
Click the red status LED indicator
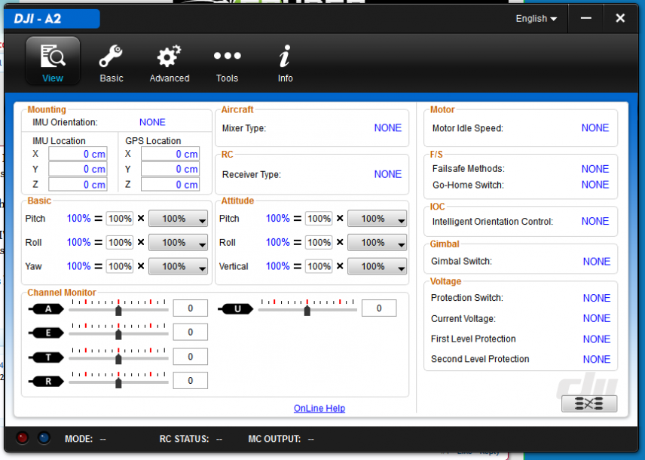pyautogui.click(x=22, y=438)
